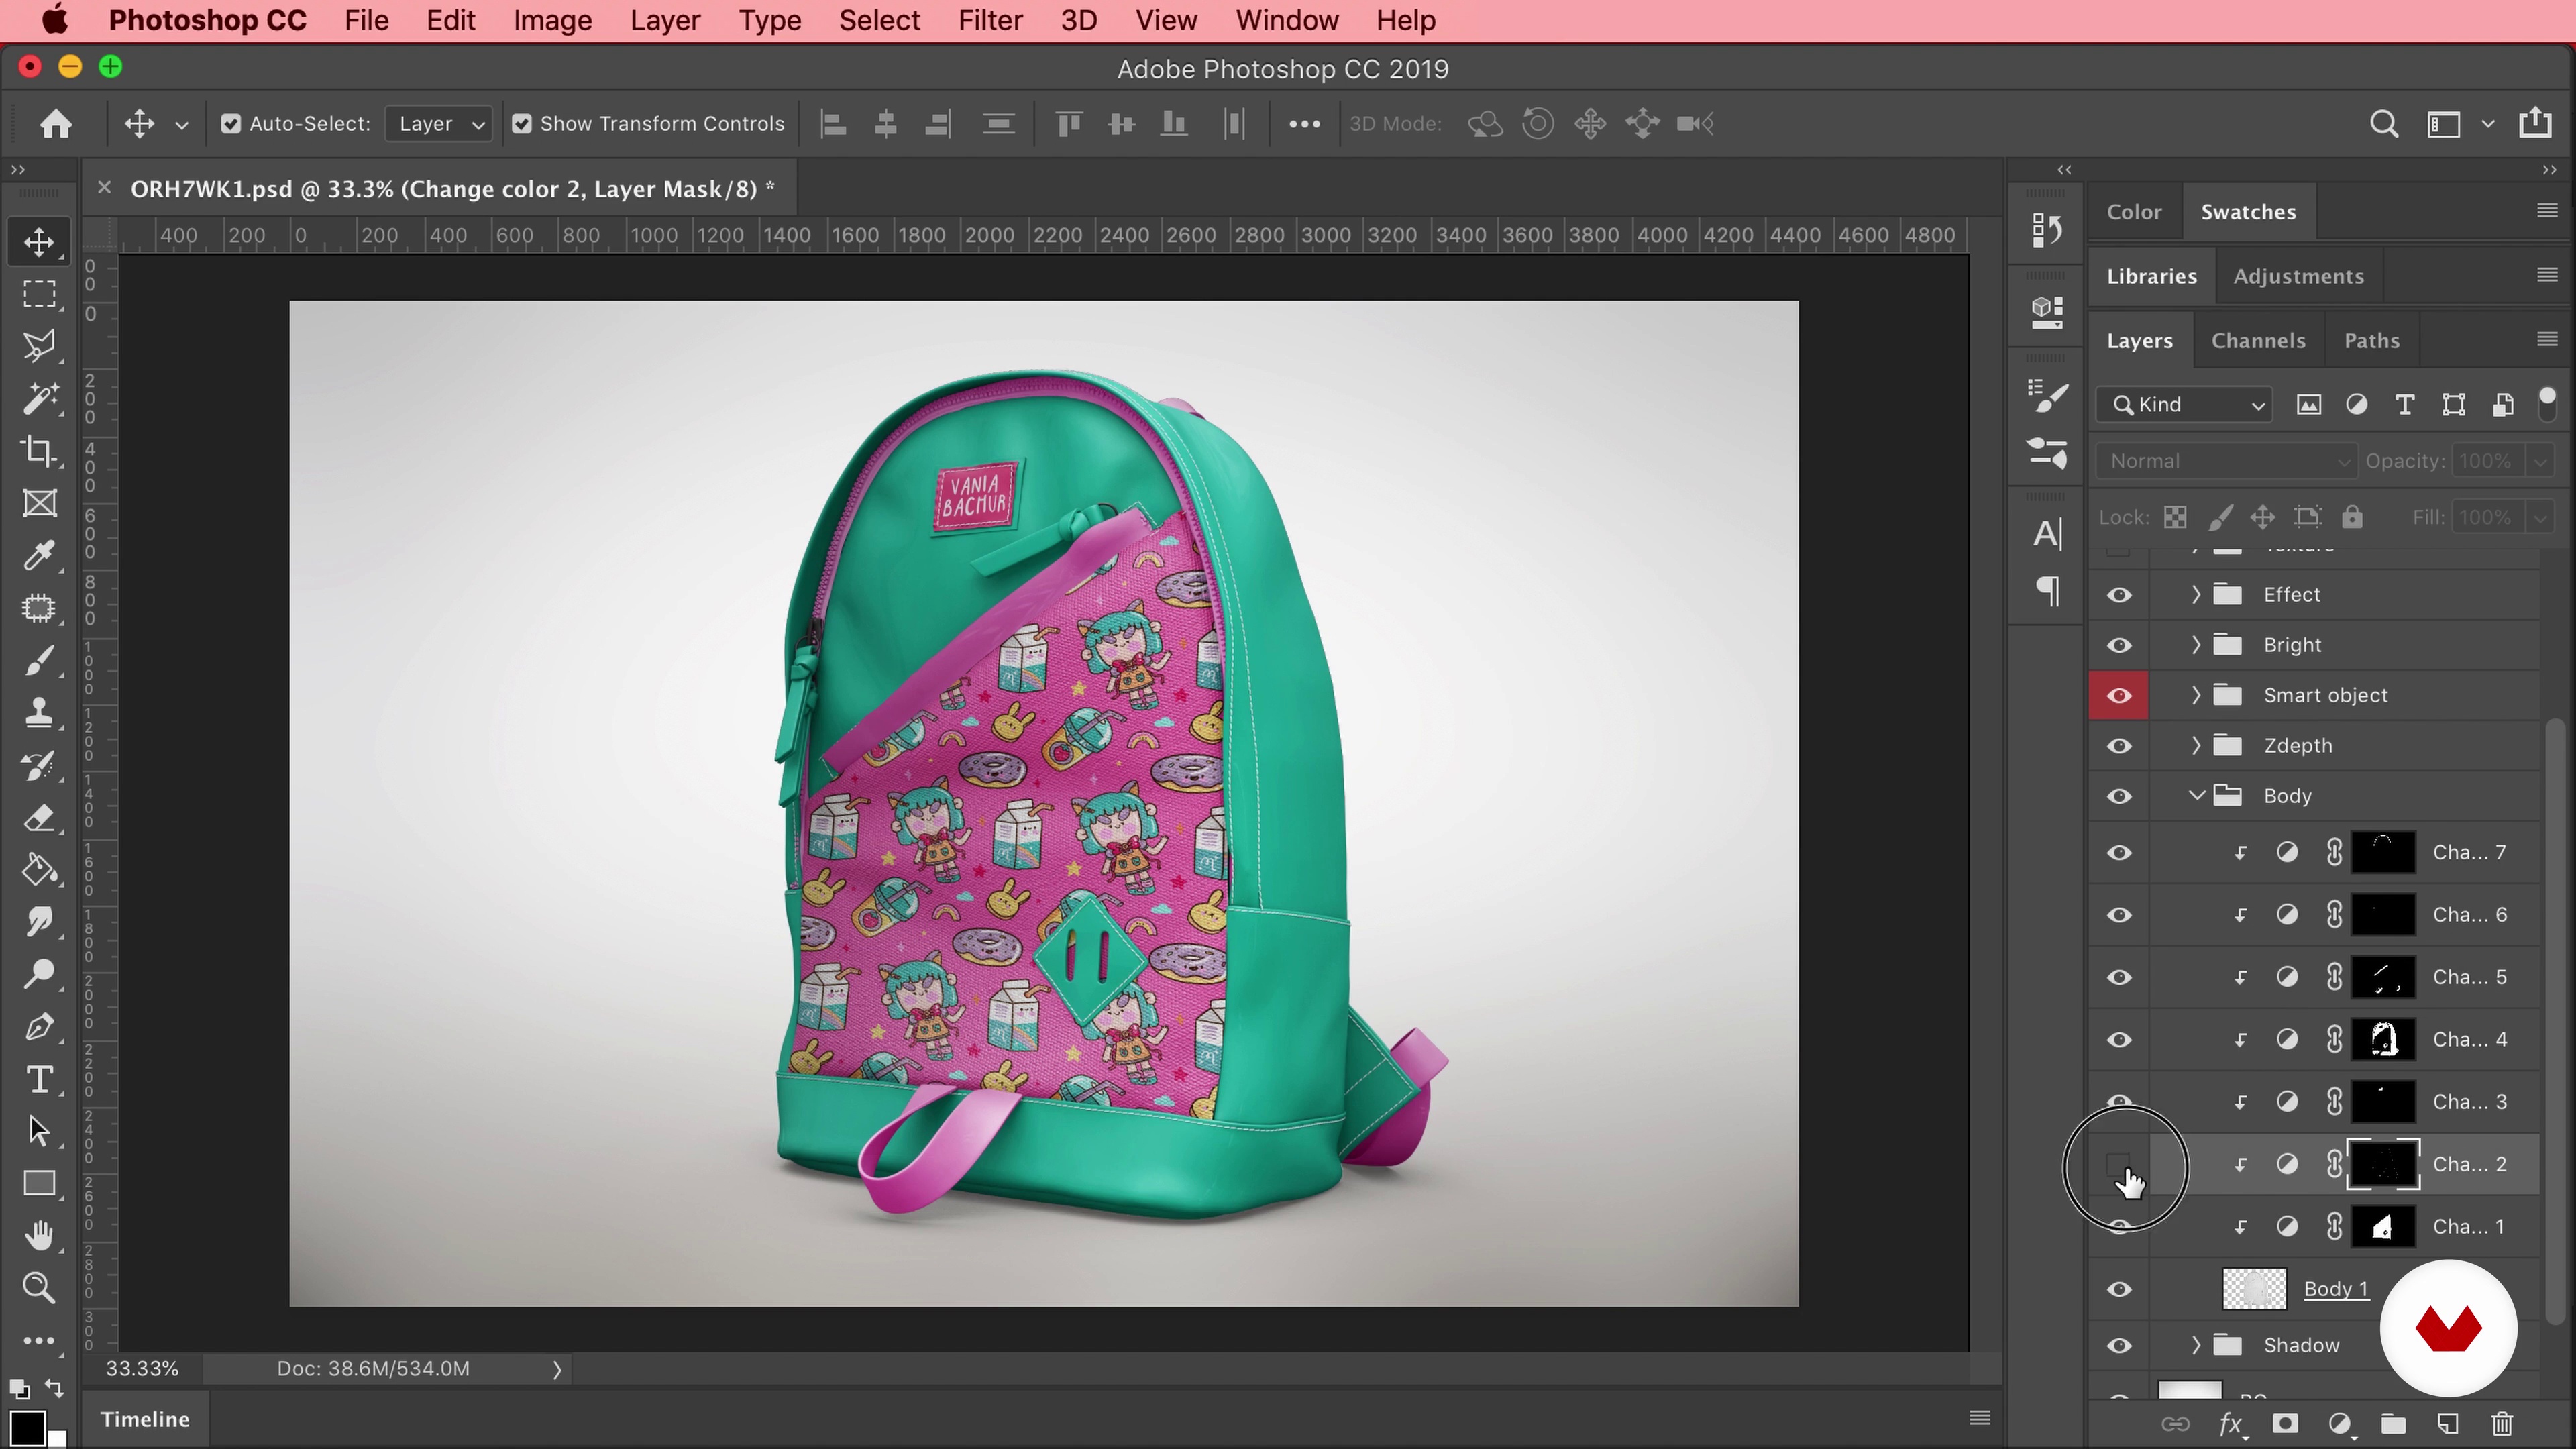The width and height of the screenshot is (2576, 1449).
Task: Open the Auto-Select Layer dropdown
Action: click(x=440, y=124)
